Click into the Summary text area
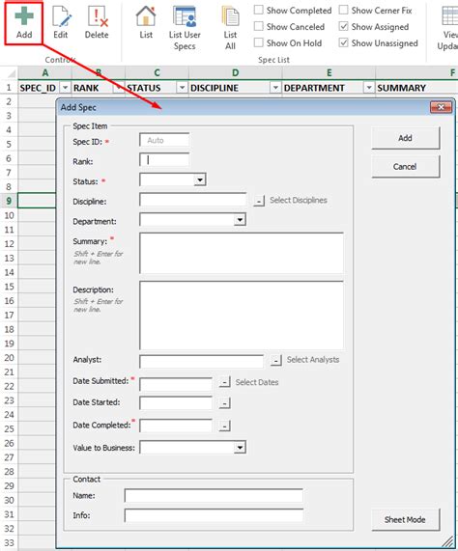458x551 pixels. pos(242,253)
